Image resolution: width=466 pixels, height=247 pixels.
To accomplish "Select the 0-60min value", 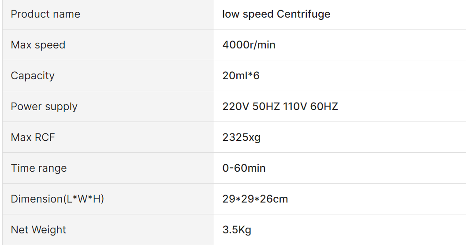I will 244,168.
